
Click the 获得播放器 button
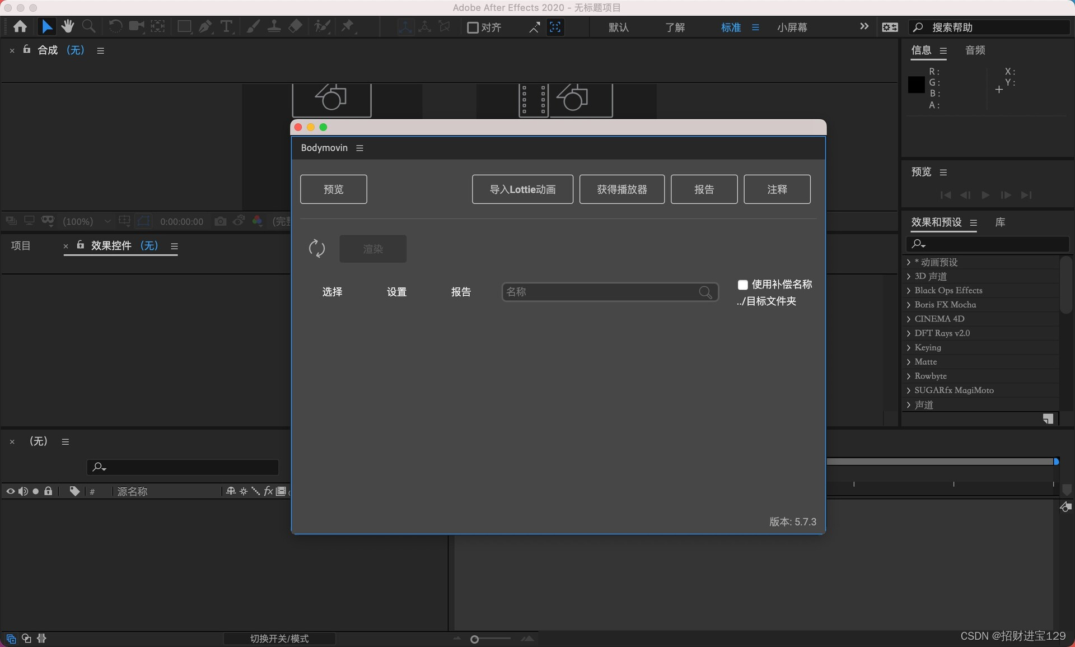click(x=622, y=189)
